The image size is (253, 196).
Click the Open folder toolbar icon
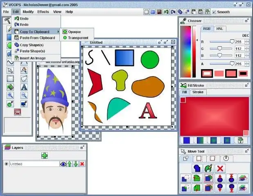tap(153, 12)
